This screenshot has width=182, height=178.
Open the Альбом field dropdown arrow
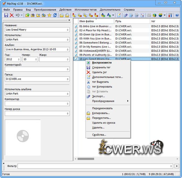pyautogui.click(x=67, y=49)
